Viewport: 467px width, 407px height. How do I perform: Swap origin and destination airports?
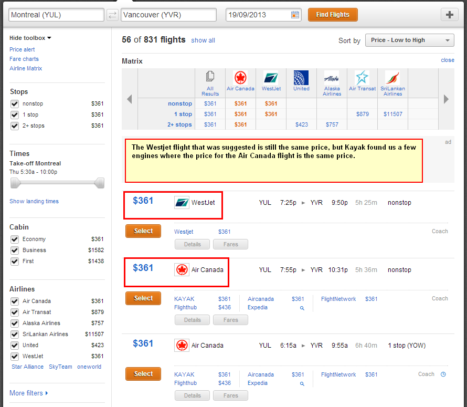coord(112,15)
